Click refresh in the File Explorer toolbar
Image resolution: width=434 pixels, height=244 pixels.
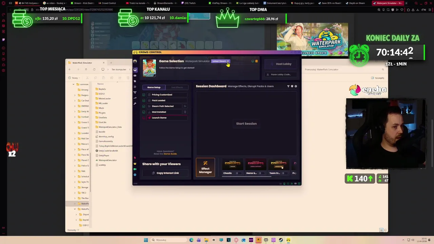point(94,69)
